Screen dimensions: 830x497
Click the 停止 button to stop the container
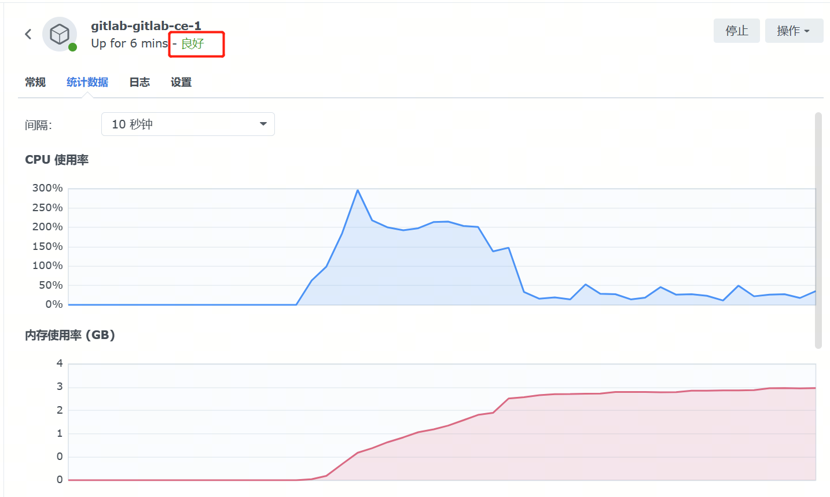[736, 31]
